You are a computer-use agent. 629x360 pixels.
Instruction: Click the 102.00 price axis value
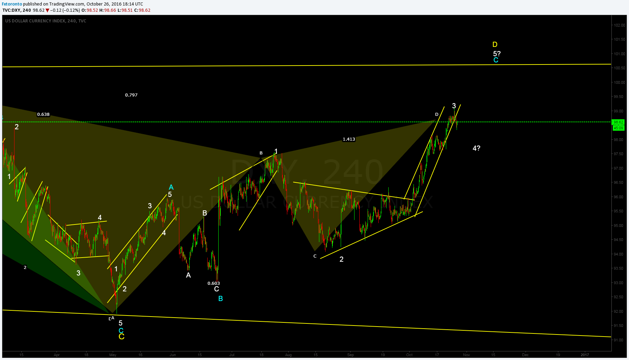619,25
